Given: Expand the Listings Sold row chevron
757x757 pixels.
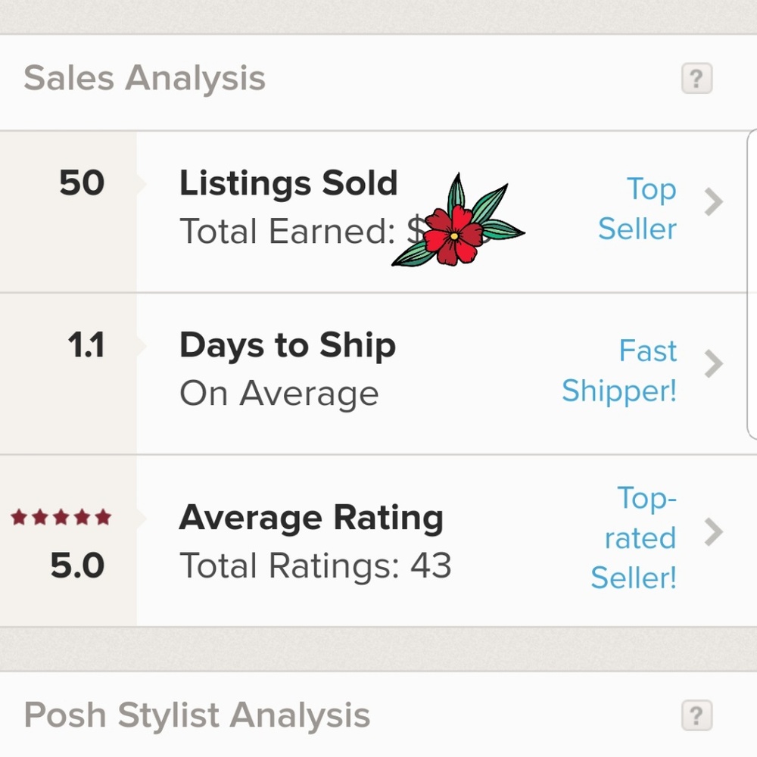Looking at the screenshot, I should pos(713,202).
